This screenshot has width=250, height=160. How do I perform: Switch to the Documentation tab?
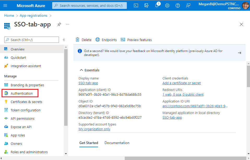click(x=117, y=143)
